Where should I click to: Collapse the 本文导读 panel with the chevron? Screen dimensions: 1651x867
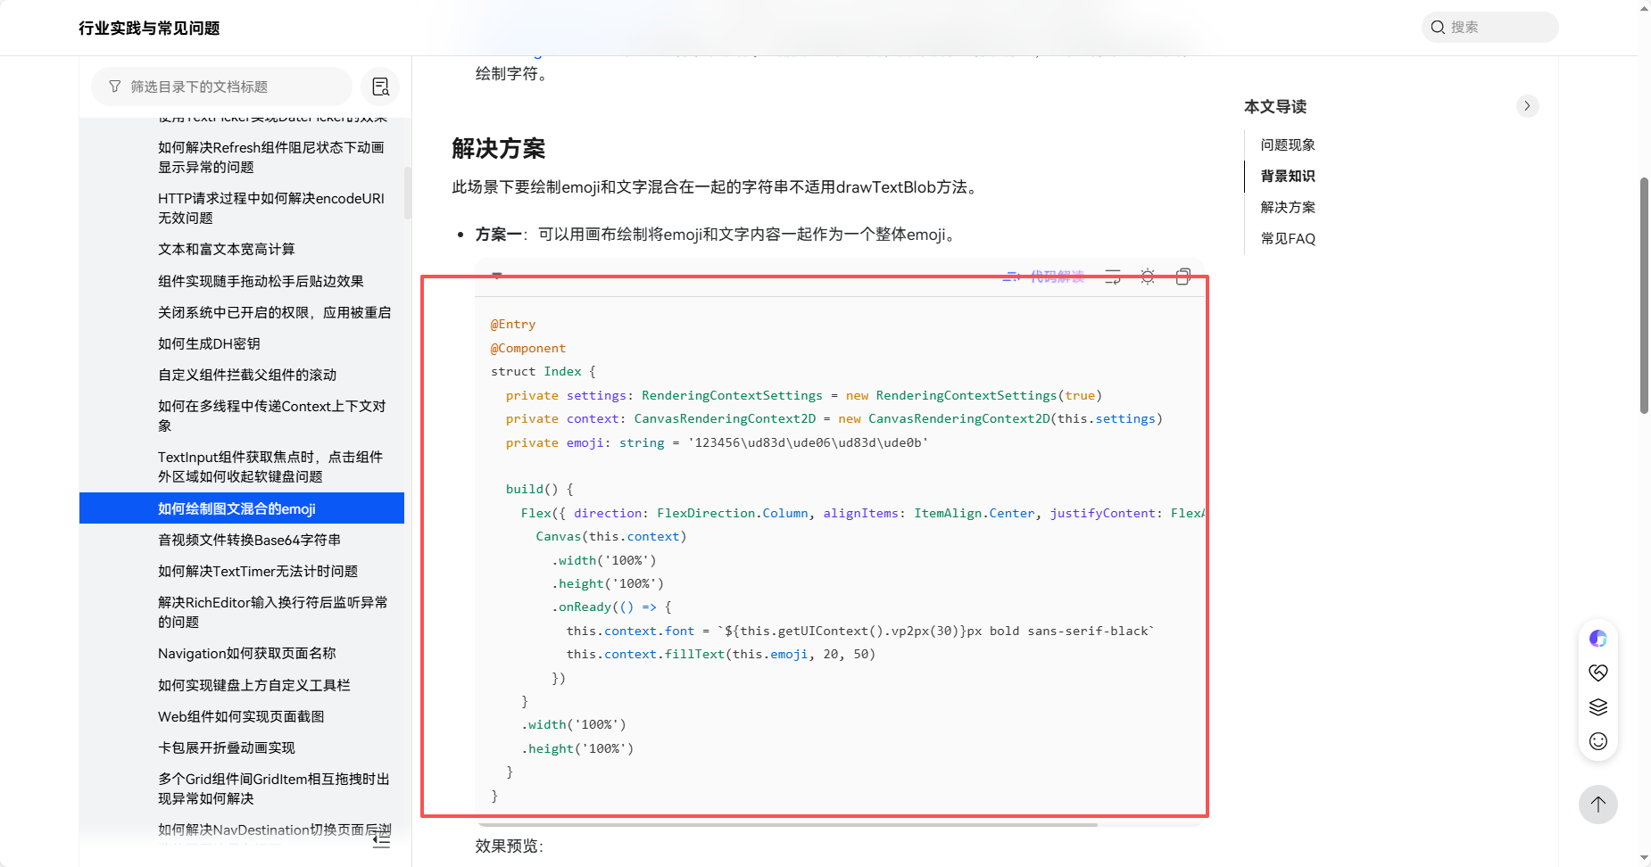1527,106
